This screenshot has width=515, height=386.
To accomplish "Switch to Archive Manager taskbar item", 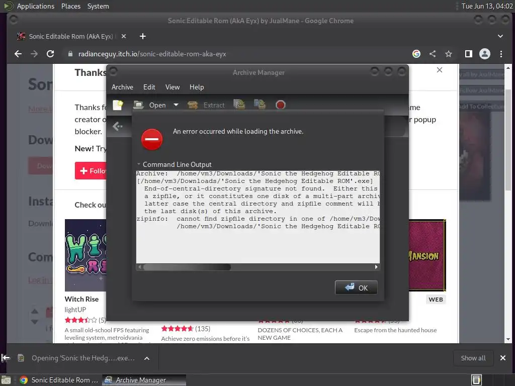I will 144,380.
